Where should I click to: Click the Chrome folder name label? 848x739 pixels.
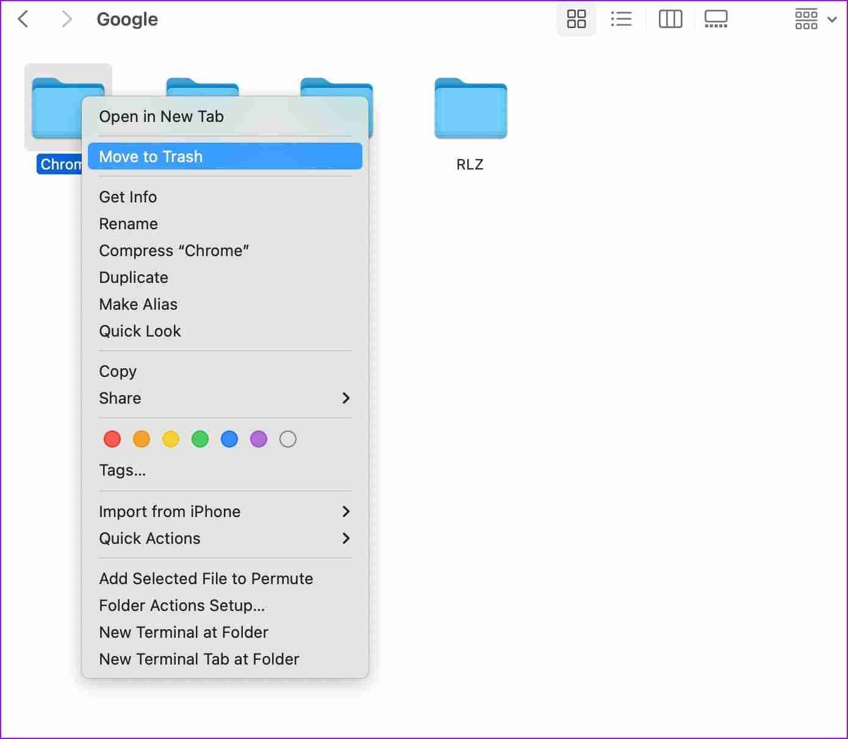tap(60, 165)
